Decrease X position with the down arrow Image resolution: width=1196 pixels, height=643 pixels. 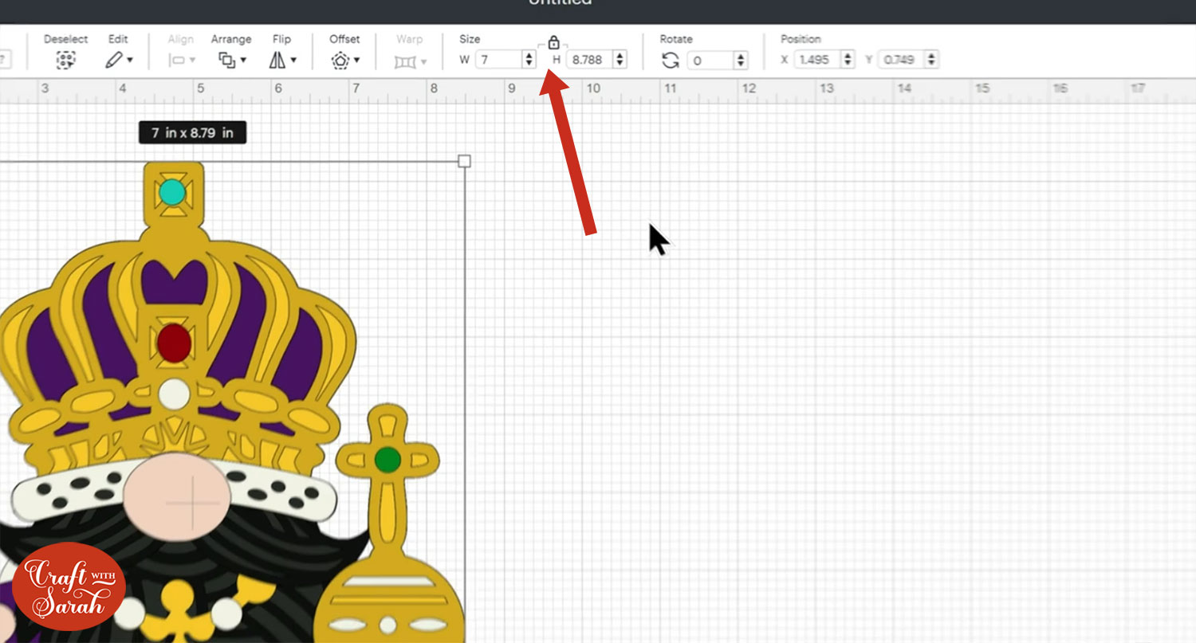click(848, 64)
